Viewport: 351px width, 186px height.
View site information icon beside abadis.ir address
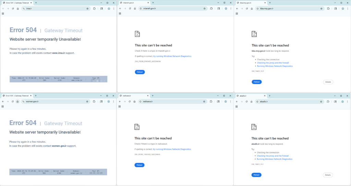[257, 101]
